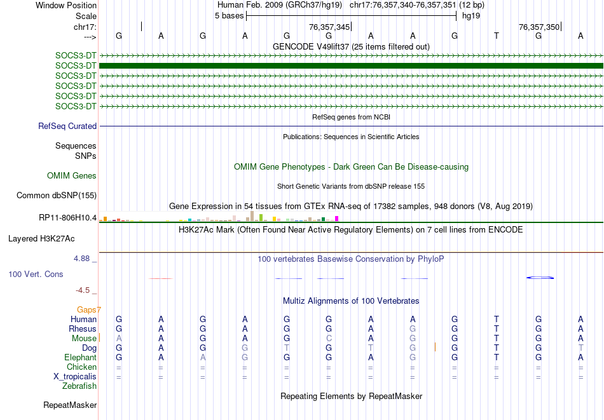
Task: Click the X_tropicalis species label
Action: coord(75,377)
